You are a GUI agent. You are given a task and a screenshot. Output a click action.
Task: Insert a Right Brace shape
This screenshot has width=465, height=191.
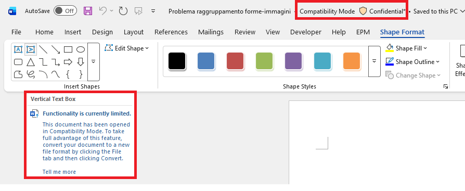pos(81,74)
